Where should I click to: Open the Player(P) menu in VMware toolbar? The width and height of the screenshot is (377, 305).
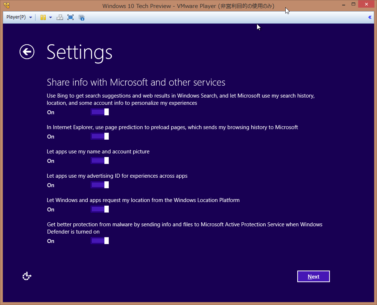(16, 17)
